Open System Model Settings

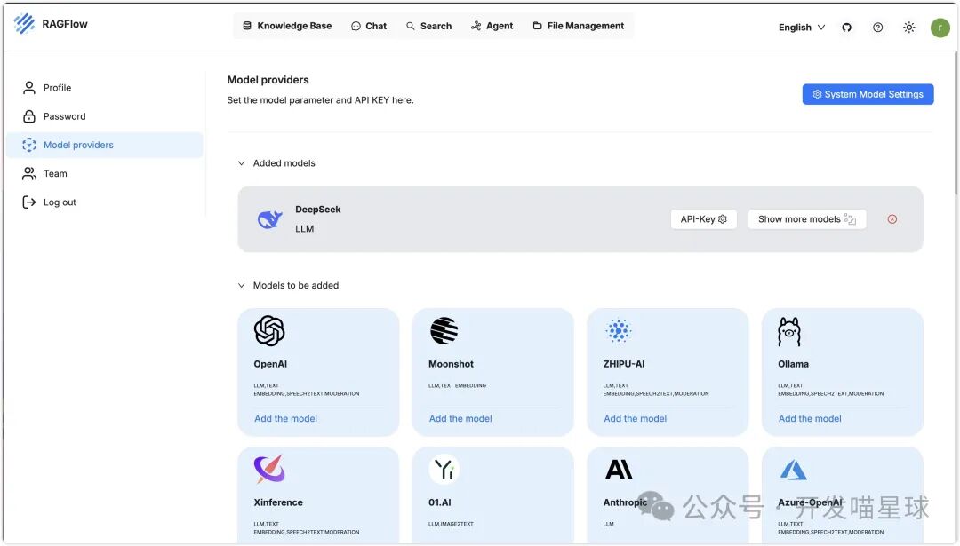868,94
